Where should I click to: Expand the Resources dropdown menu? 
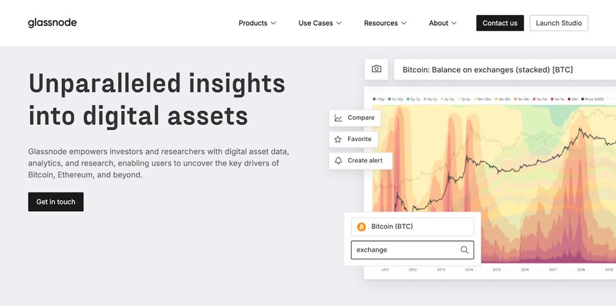pos(385,23)
